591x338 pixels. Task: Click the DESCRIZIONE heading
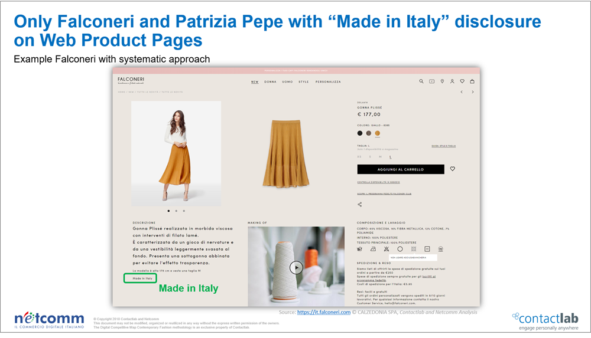tap(144, 222)
